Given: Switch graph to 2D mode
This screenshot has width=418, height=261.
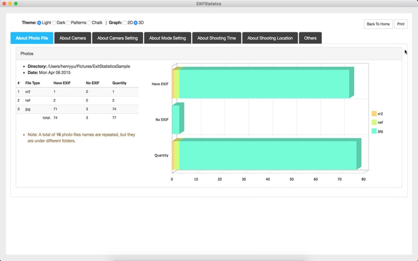Looking at the screenshot, I should point(125,23).
